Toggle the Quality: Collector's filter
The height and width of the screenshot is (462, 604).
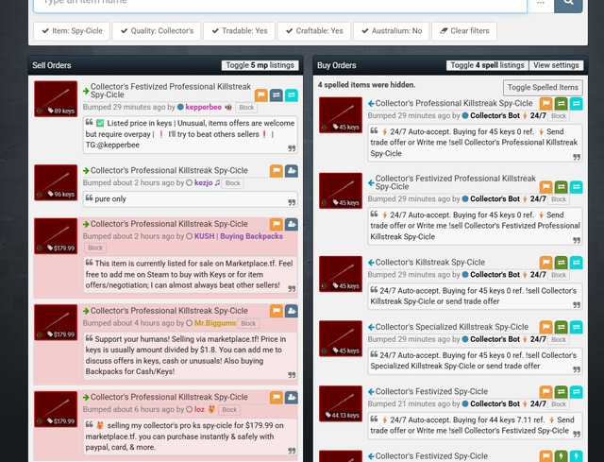(157, 31)
